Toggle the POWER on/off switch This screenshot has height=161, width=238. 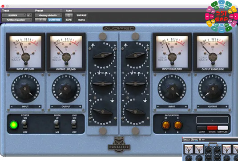[24, 124]
